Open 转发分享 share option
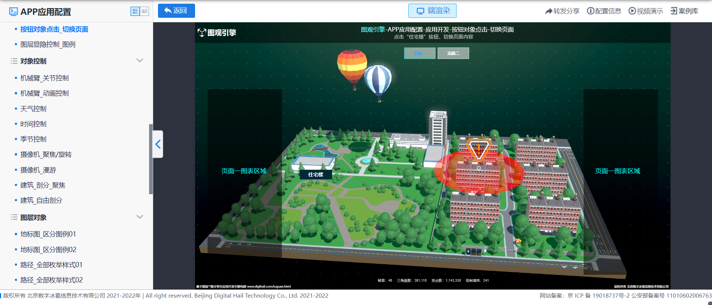 pyautogui.click(x=562, y=11)
